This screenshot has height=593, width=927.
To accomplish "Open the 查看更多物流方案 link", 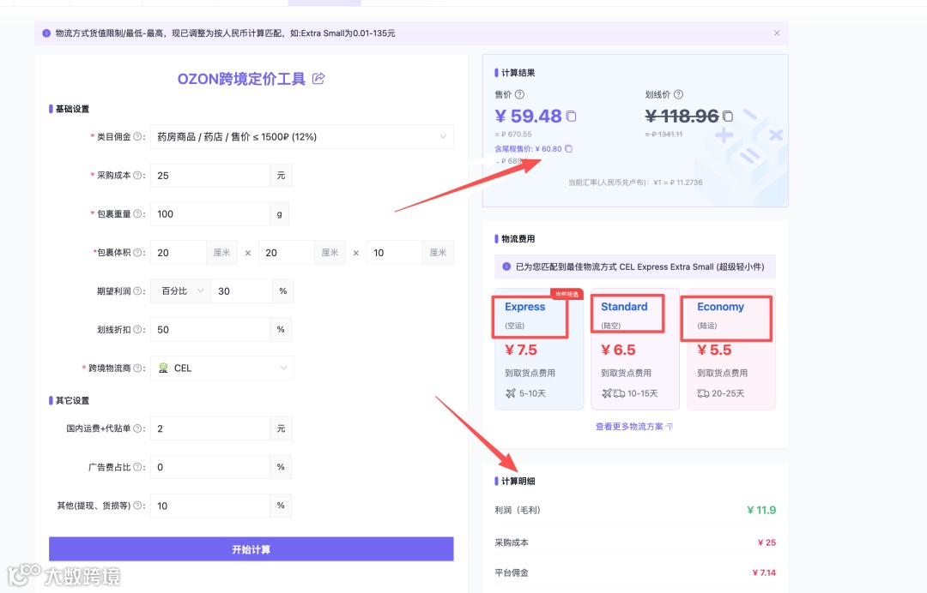I will [x=633, y=427].
